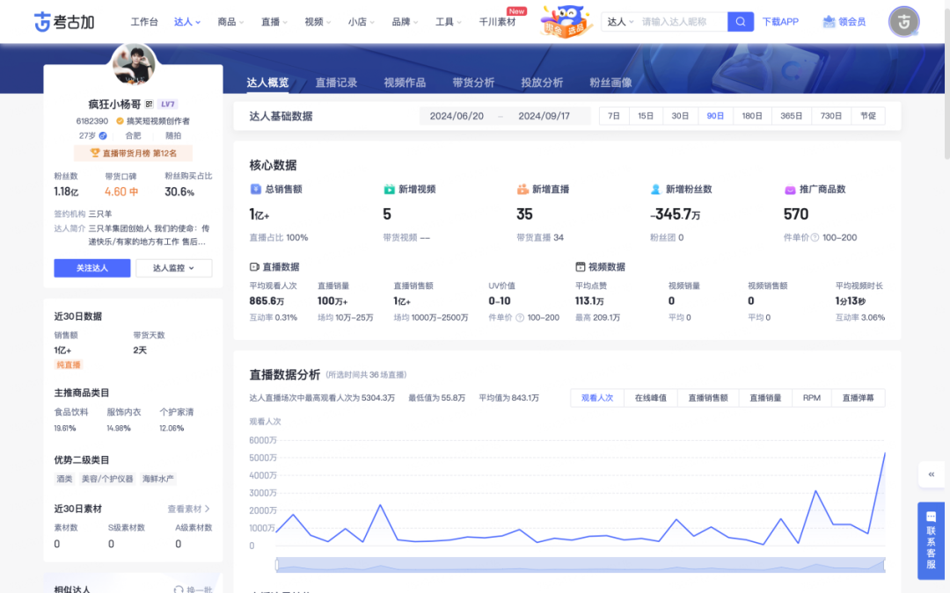The height and width of the screenshot is (593, 950).
Task: Switch chart to 直播销售额 metric
Action: (707, 398)
